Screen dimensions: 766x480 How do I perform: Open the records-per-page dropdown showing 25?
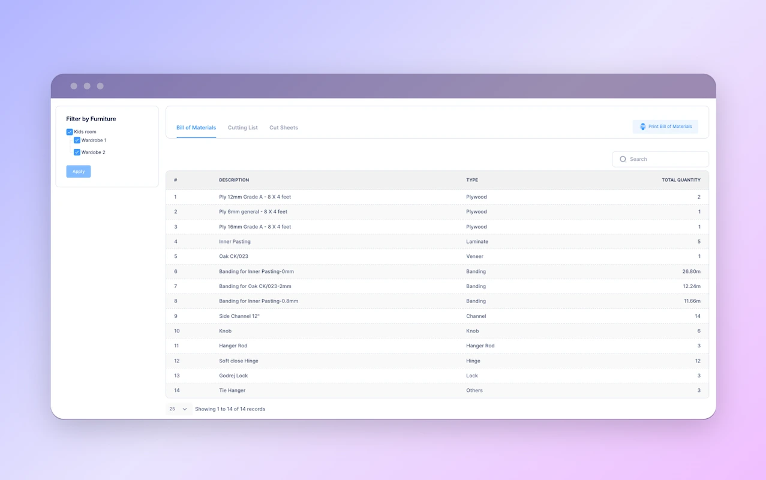(178, 409)
